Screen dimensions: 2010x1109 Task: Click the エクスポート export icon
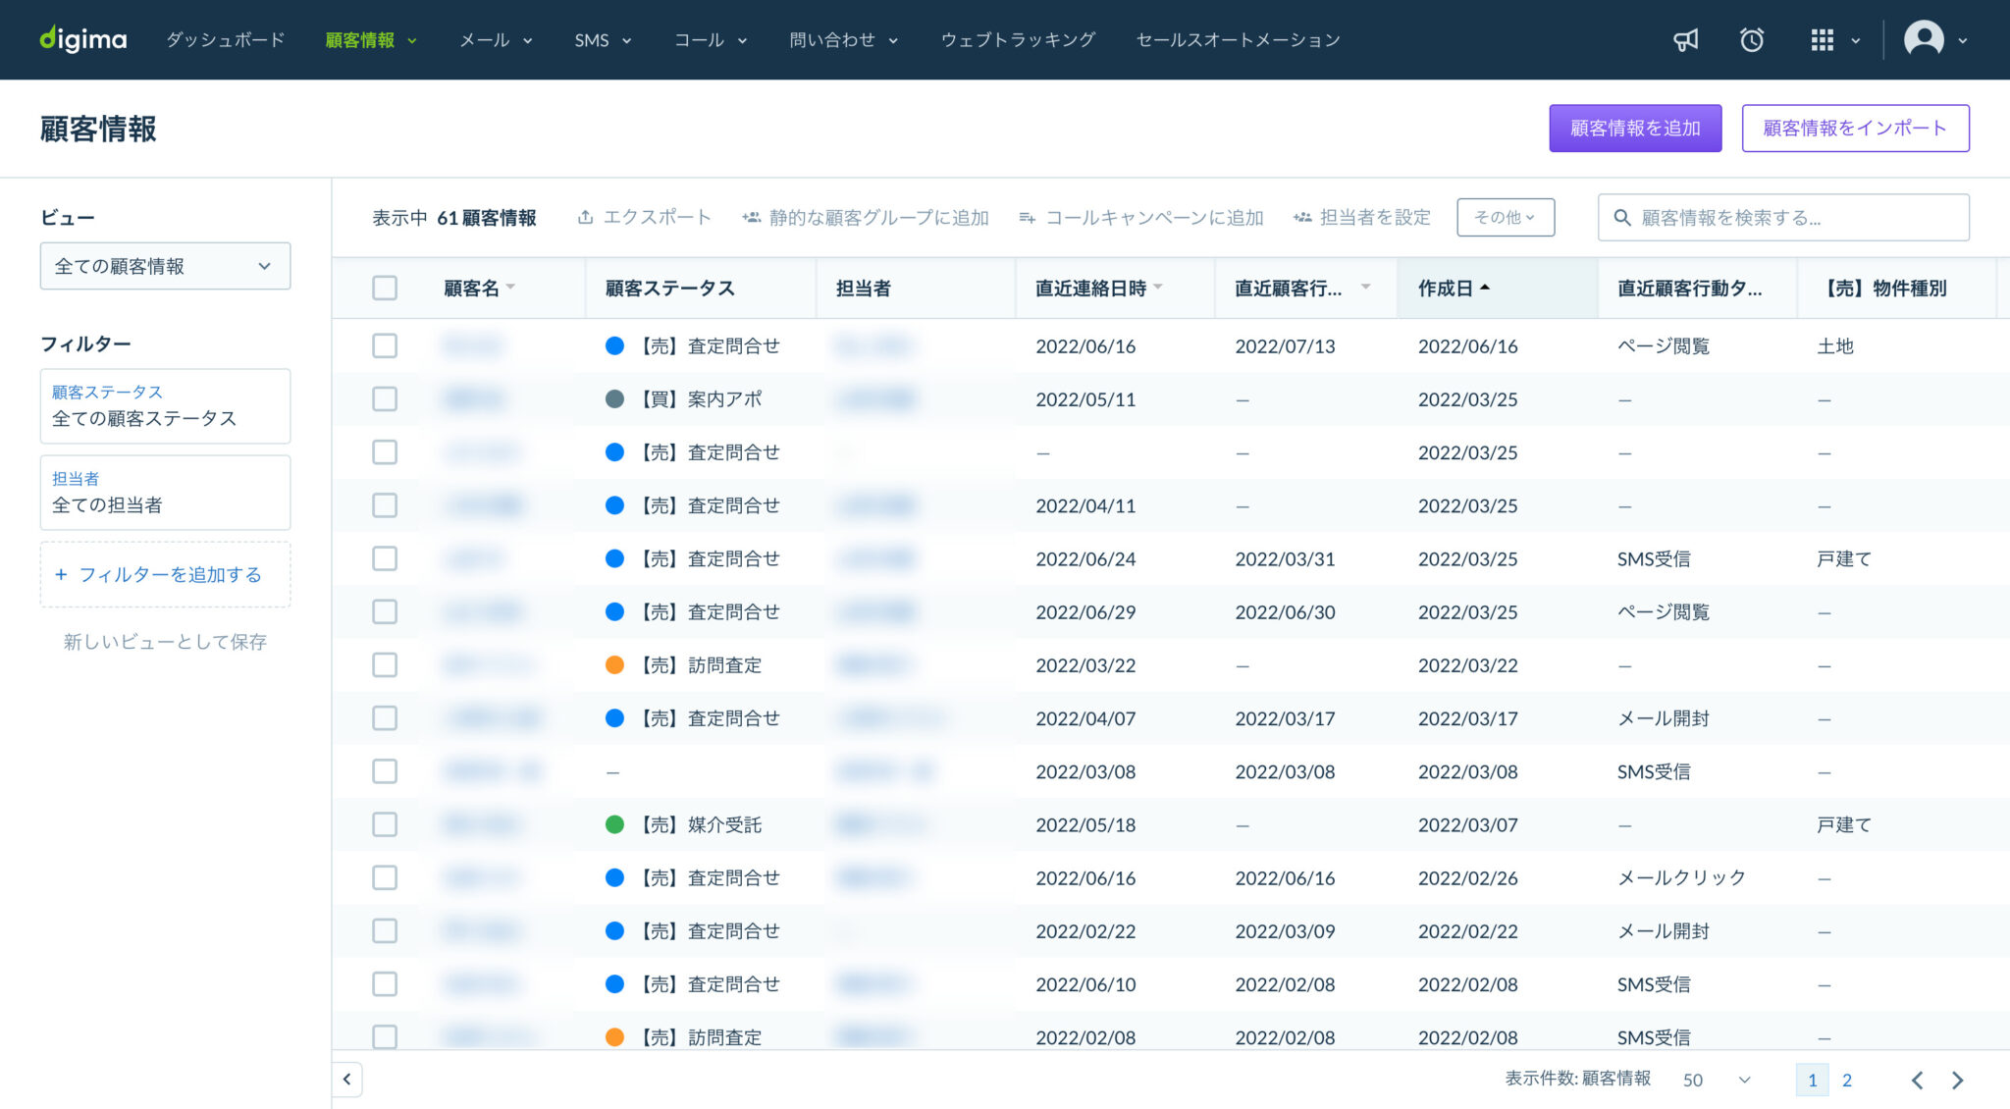click(x=586, y=217)
